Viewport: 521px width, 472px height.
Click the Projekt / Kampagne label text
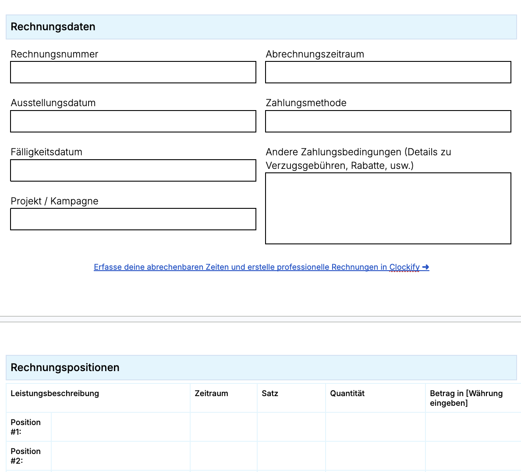pos(54,201)
